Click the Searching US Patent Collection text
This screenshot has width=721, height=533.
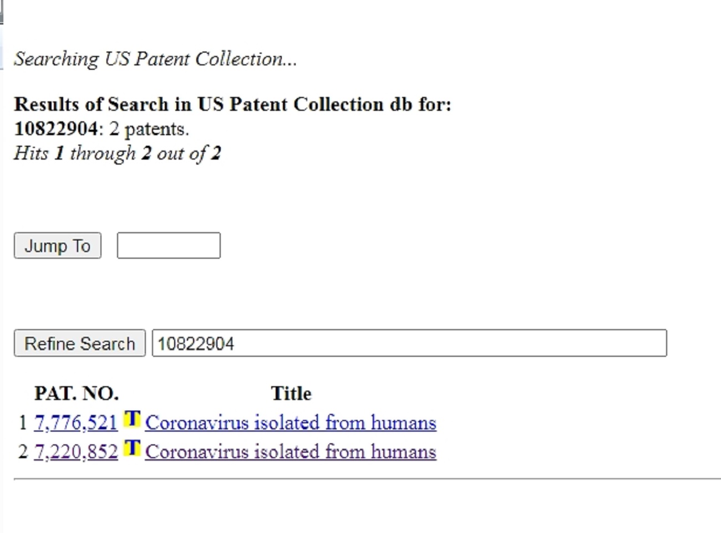(155, 59)
